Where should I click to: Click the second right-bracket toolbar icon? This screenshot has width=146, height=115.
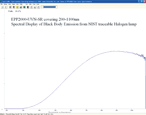point(6,7)
